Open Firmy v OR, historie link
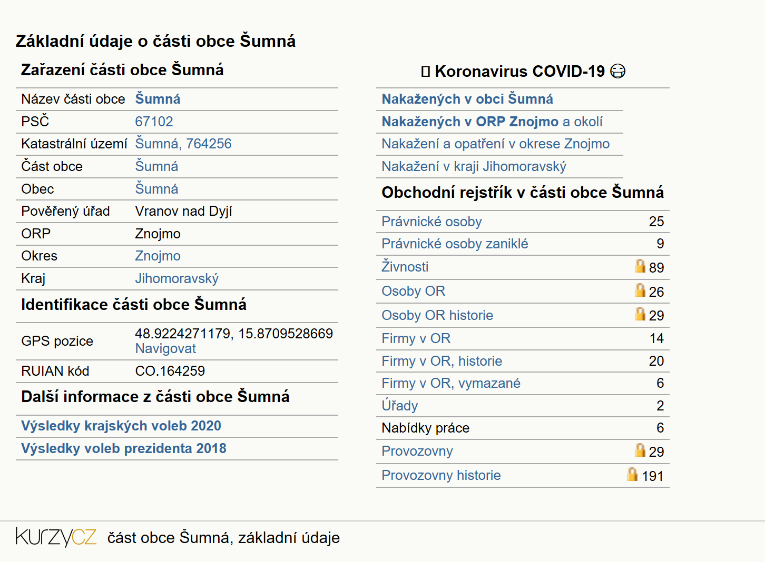The height and width of the screenshot is (562, 765). click(x=442, y=361)
